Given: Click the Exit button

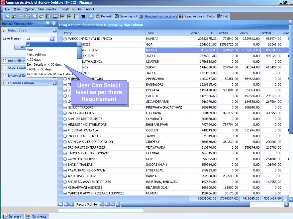Looking at the screenshot, I should (223, 16).
